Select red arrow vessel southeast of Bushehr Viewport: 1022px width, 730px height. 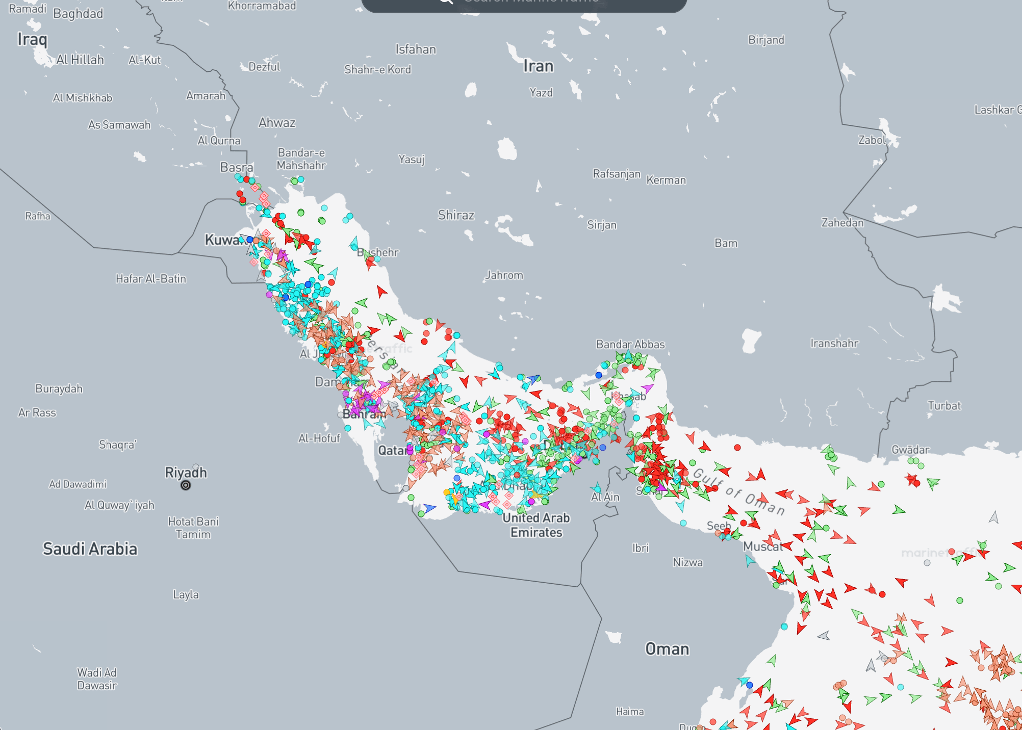tap(381, 291)
